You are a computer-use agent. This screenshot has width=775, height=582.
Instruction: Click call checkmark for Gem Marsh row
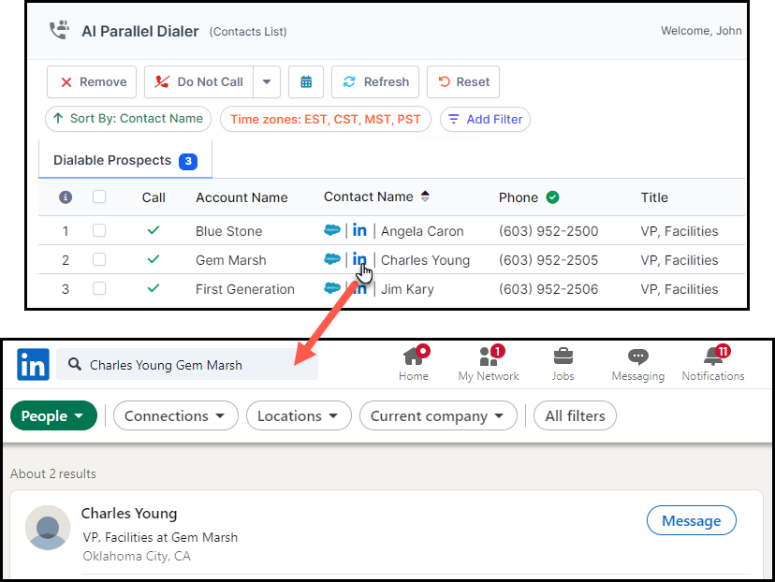(154, 259)
